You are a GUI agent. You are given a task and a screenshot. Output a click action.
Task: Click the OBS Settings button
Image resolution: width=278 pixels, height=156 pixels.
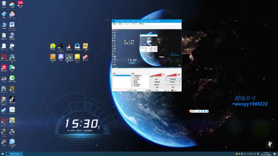(157, 79)
